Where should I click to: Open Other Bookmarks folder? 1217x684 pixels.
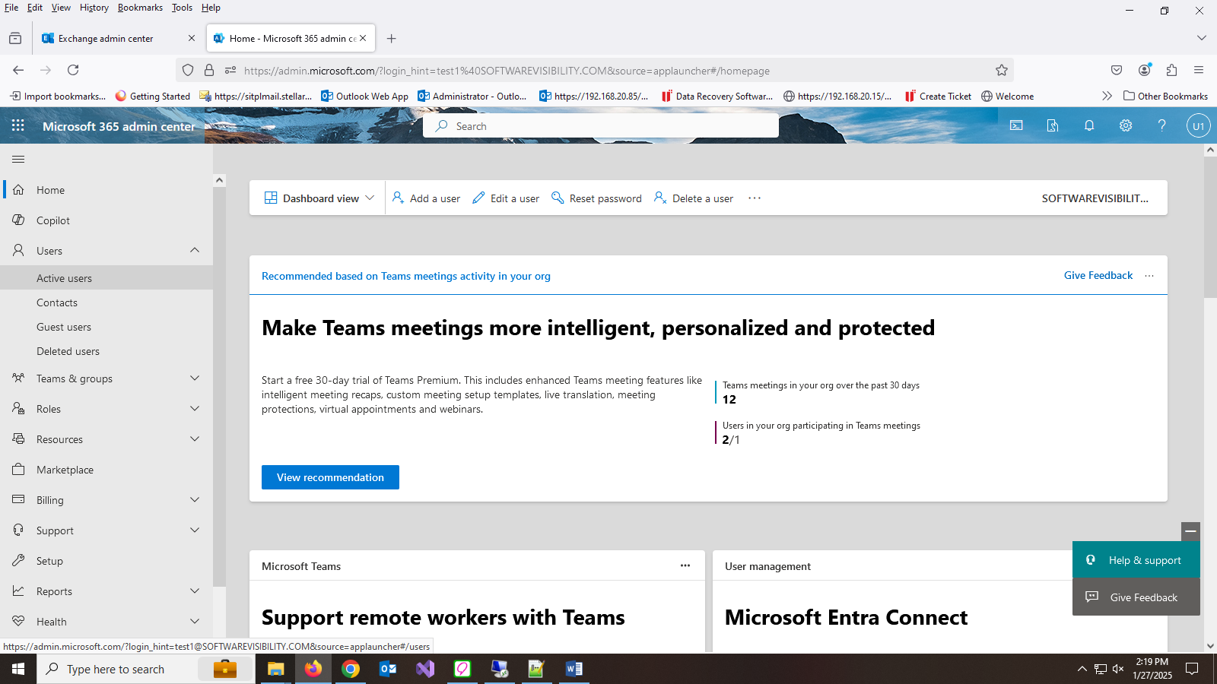coord(1165,96)
